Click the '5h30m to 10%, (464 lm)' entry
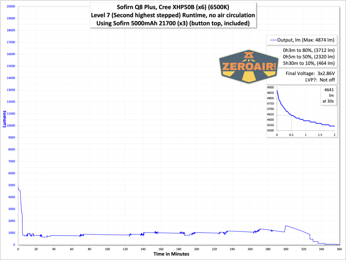 [308, 63]
